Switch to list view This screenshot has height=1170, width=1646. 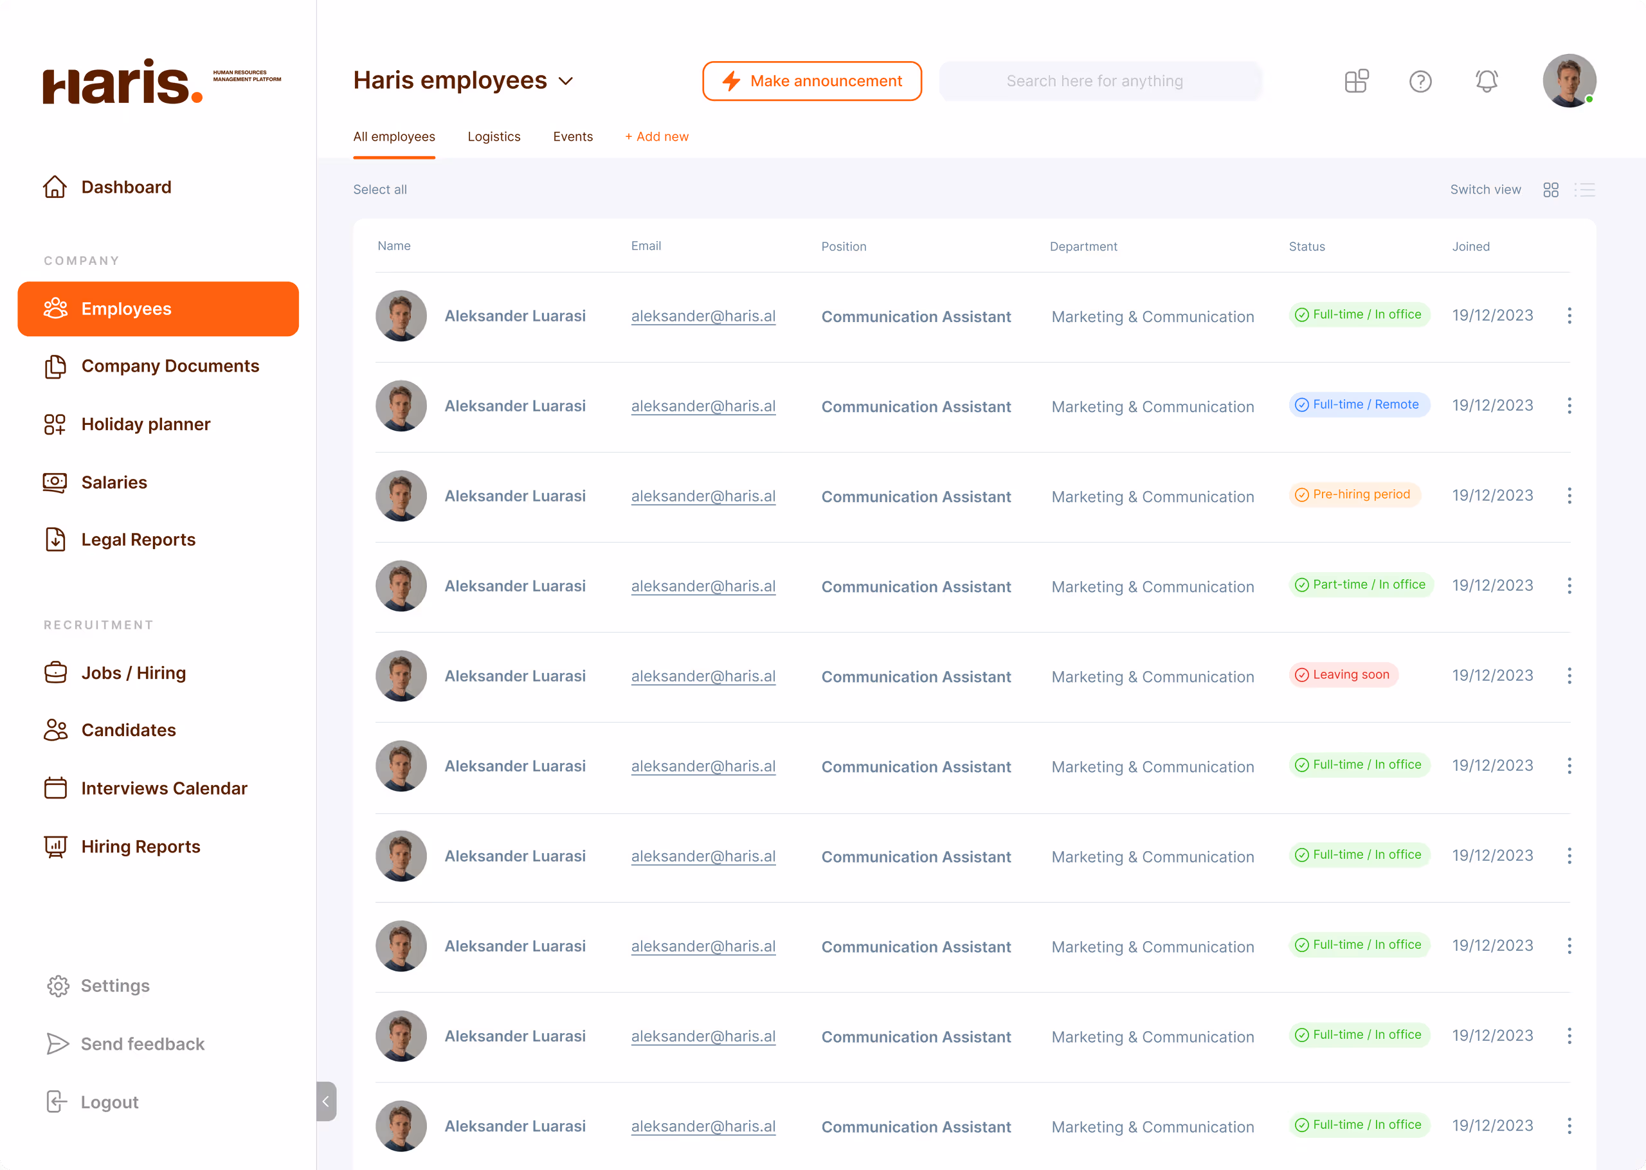1584,190
